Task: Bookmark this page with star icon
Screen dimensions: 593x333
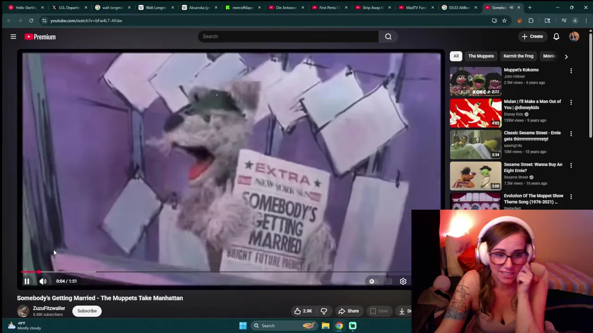Action: pos(504,20)
